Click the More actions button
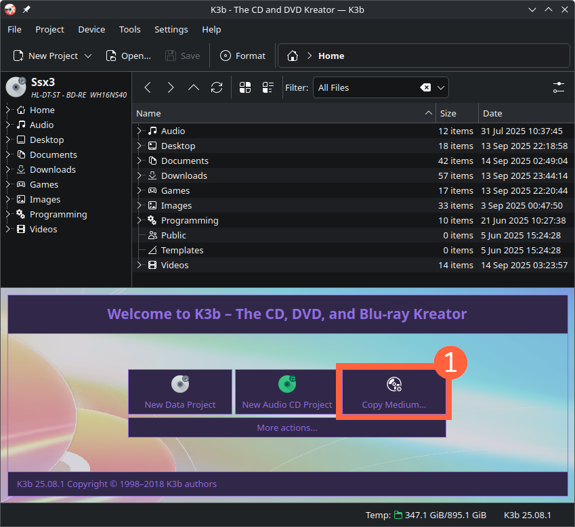The height and width of the screenshot is (527, 575). (x=286, y=427)
